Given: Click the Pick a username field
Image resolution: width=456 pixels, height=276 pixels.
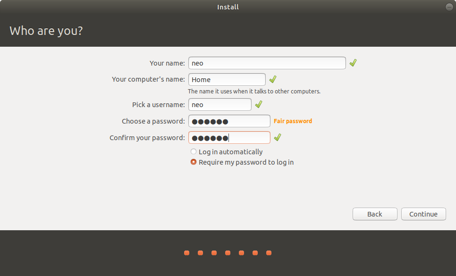Looking at the screenshot, I should coord(220,105).
